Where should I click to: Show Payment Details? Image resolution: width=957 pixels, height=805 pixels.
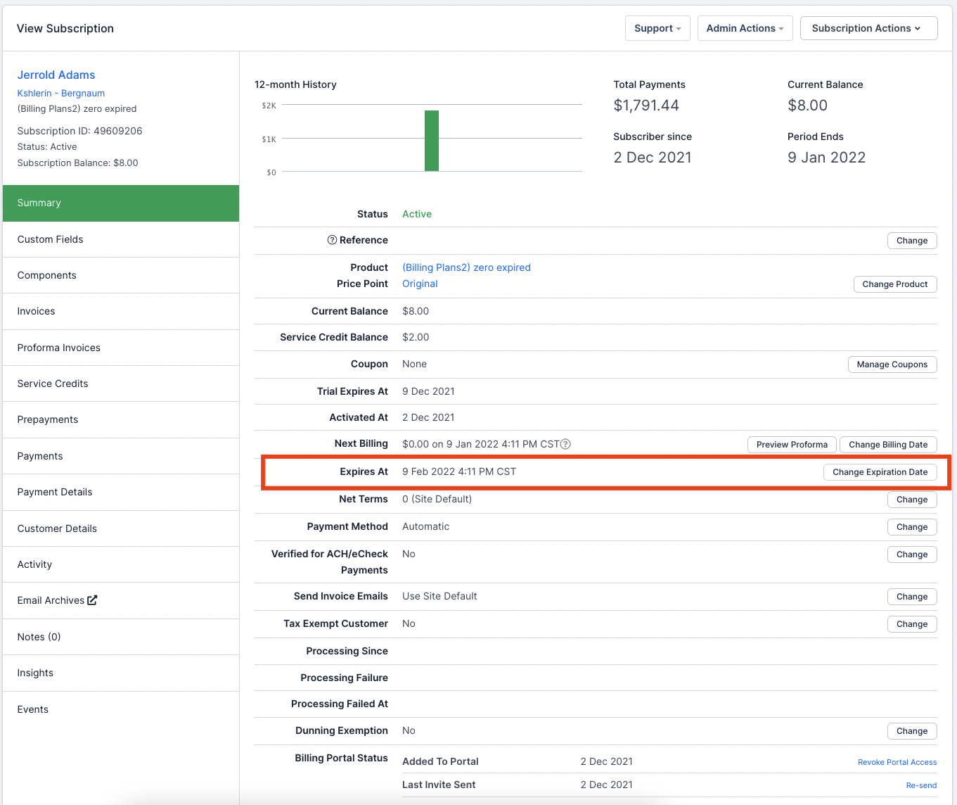click(x=121, y=492)
